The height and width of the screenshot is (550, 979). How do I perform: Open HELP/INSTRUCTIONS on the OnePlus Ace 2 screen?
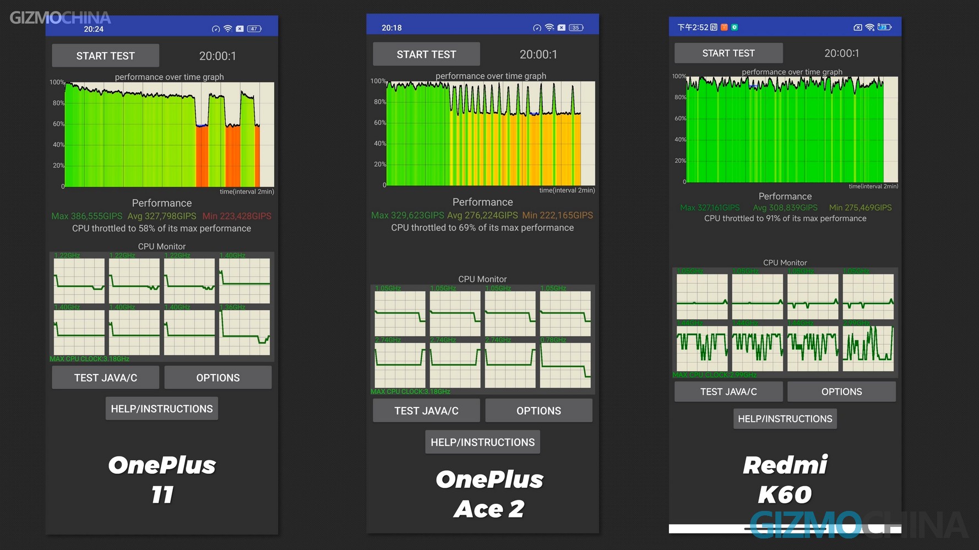pyautogui.click(x=482, y=442)
